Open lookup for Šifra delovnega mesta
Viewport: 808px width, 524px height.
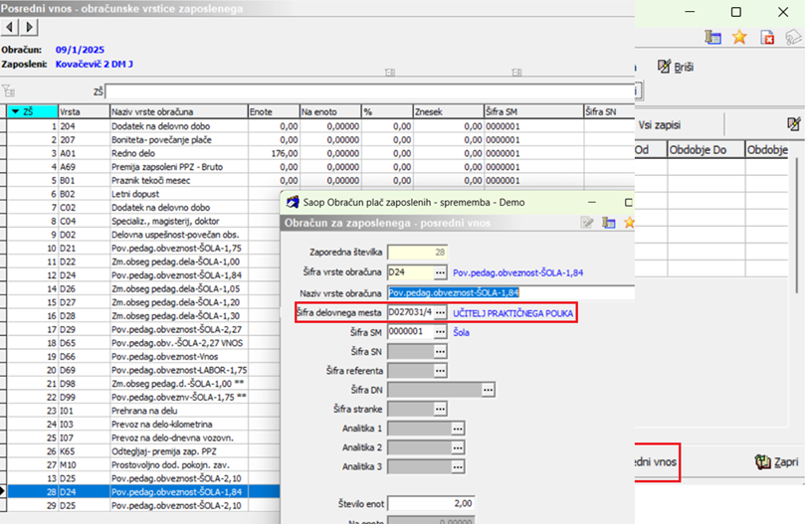pos(440,312)
